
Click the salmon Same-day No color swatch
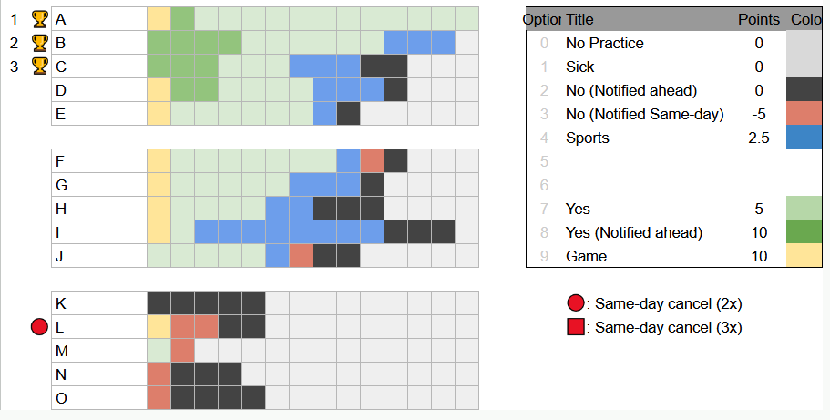[x=804, y=114]
